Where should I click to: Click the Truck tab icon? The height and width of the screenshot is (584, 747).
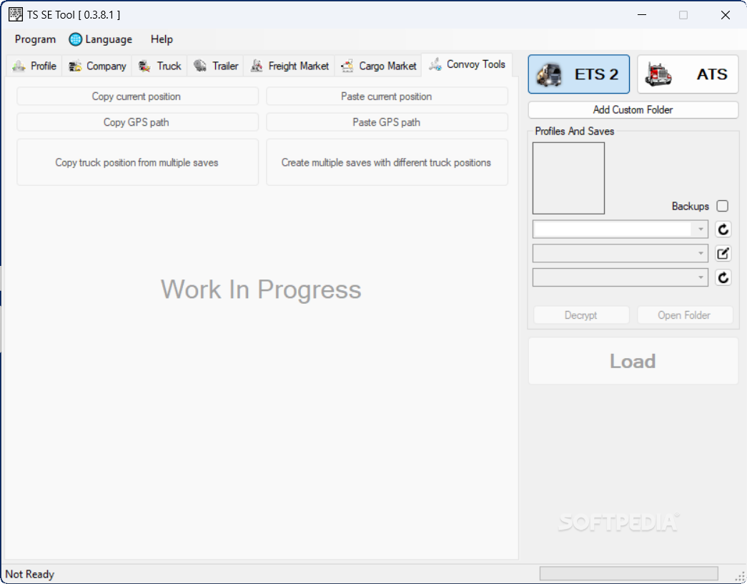(144, 66)
